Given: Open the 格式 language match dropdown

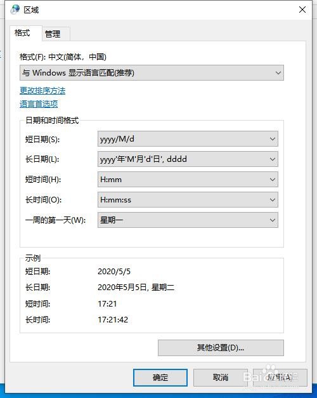Looking at the screenshot, I should (x=152, y=73).
